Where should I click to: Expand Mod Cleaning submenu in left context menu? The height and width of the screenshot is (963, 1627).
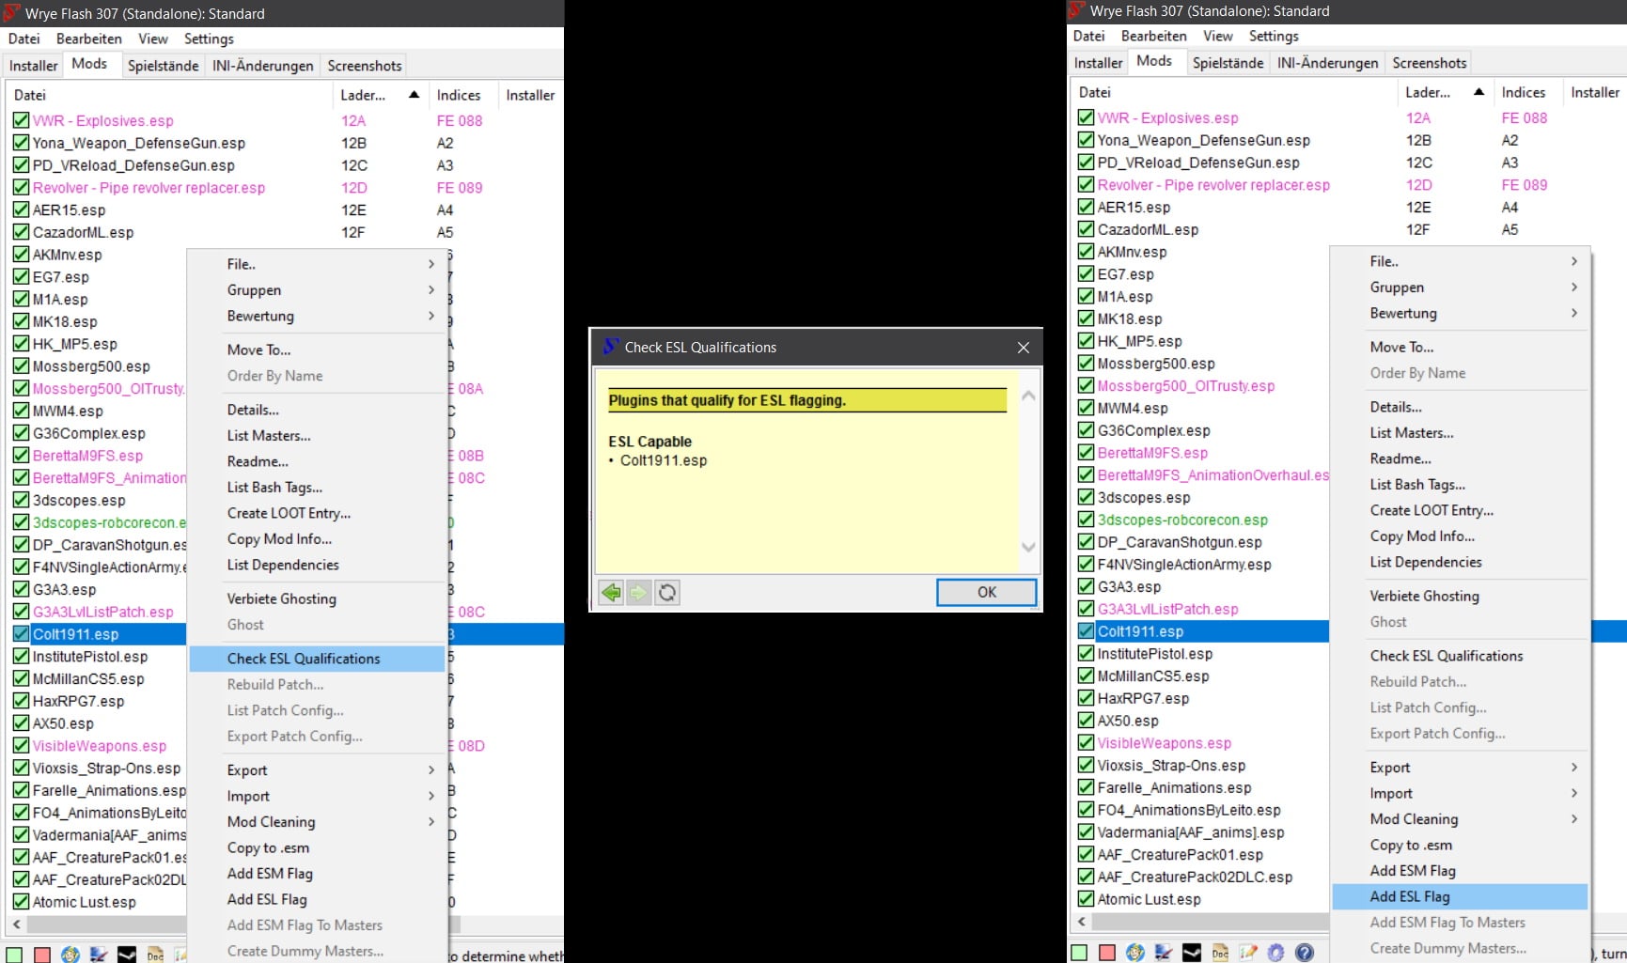point(318,822)
